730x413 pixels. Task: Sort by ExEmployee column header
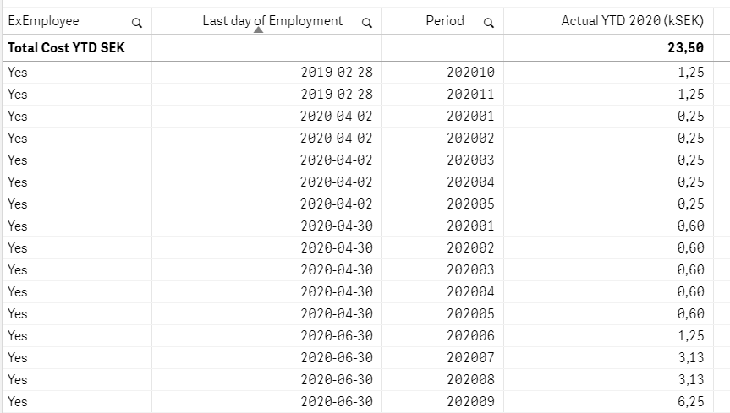43,21
